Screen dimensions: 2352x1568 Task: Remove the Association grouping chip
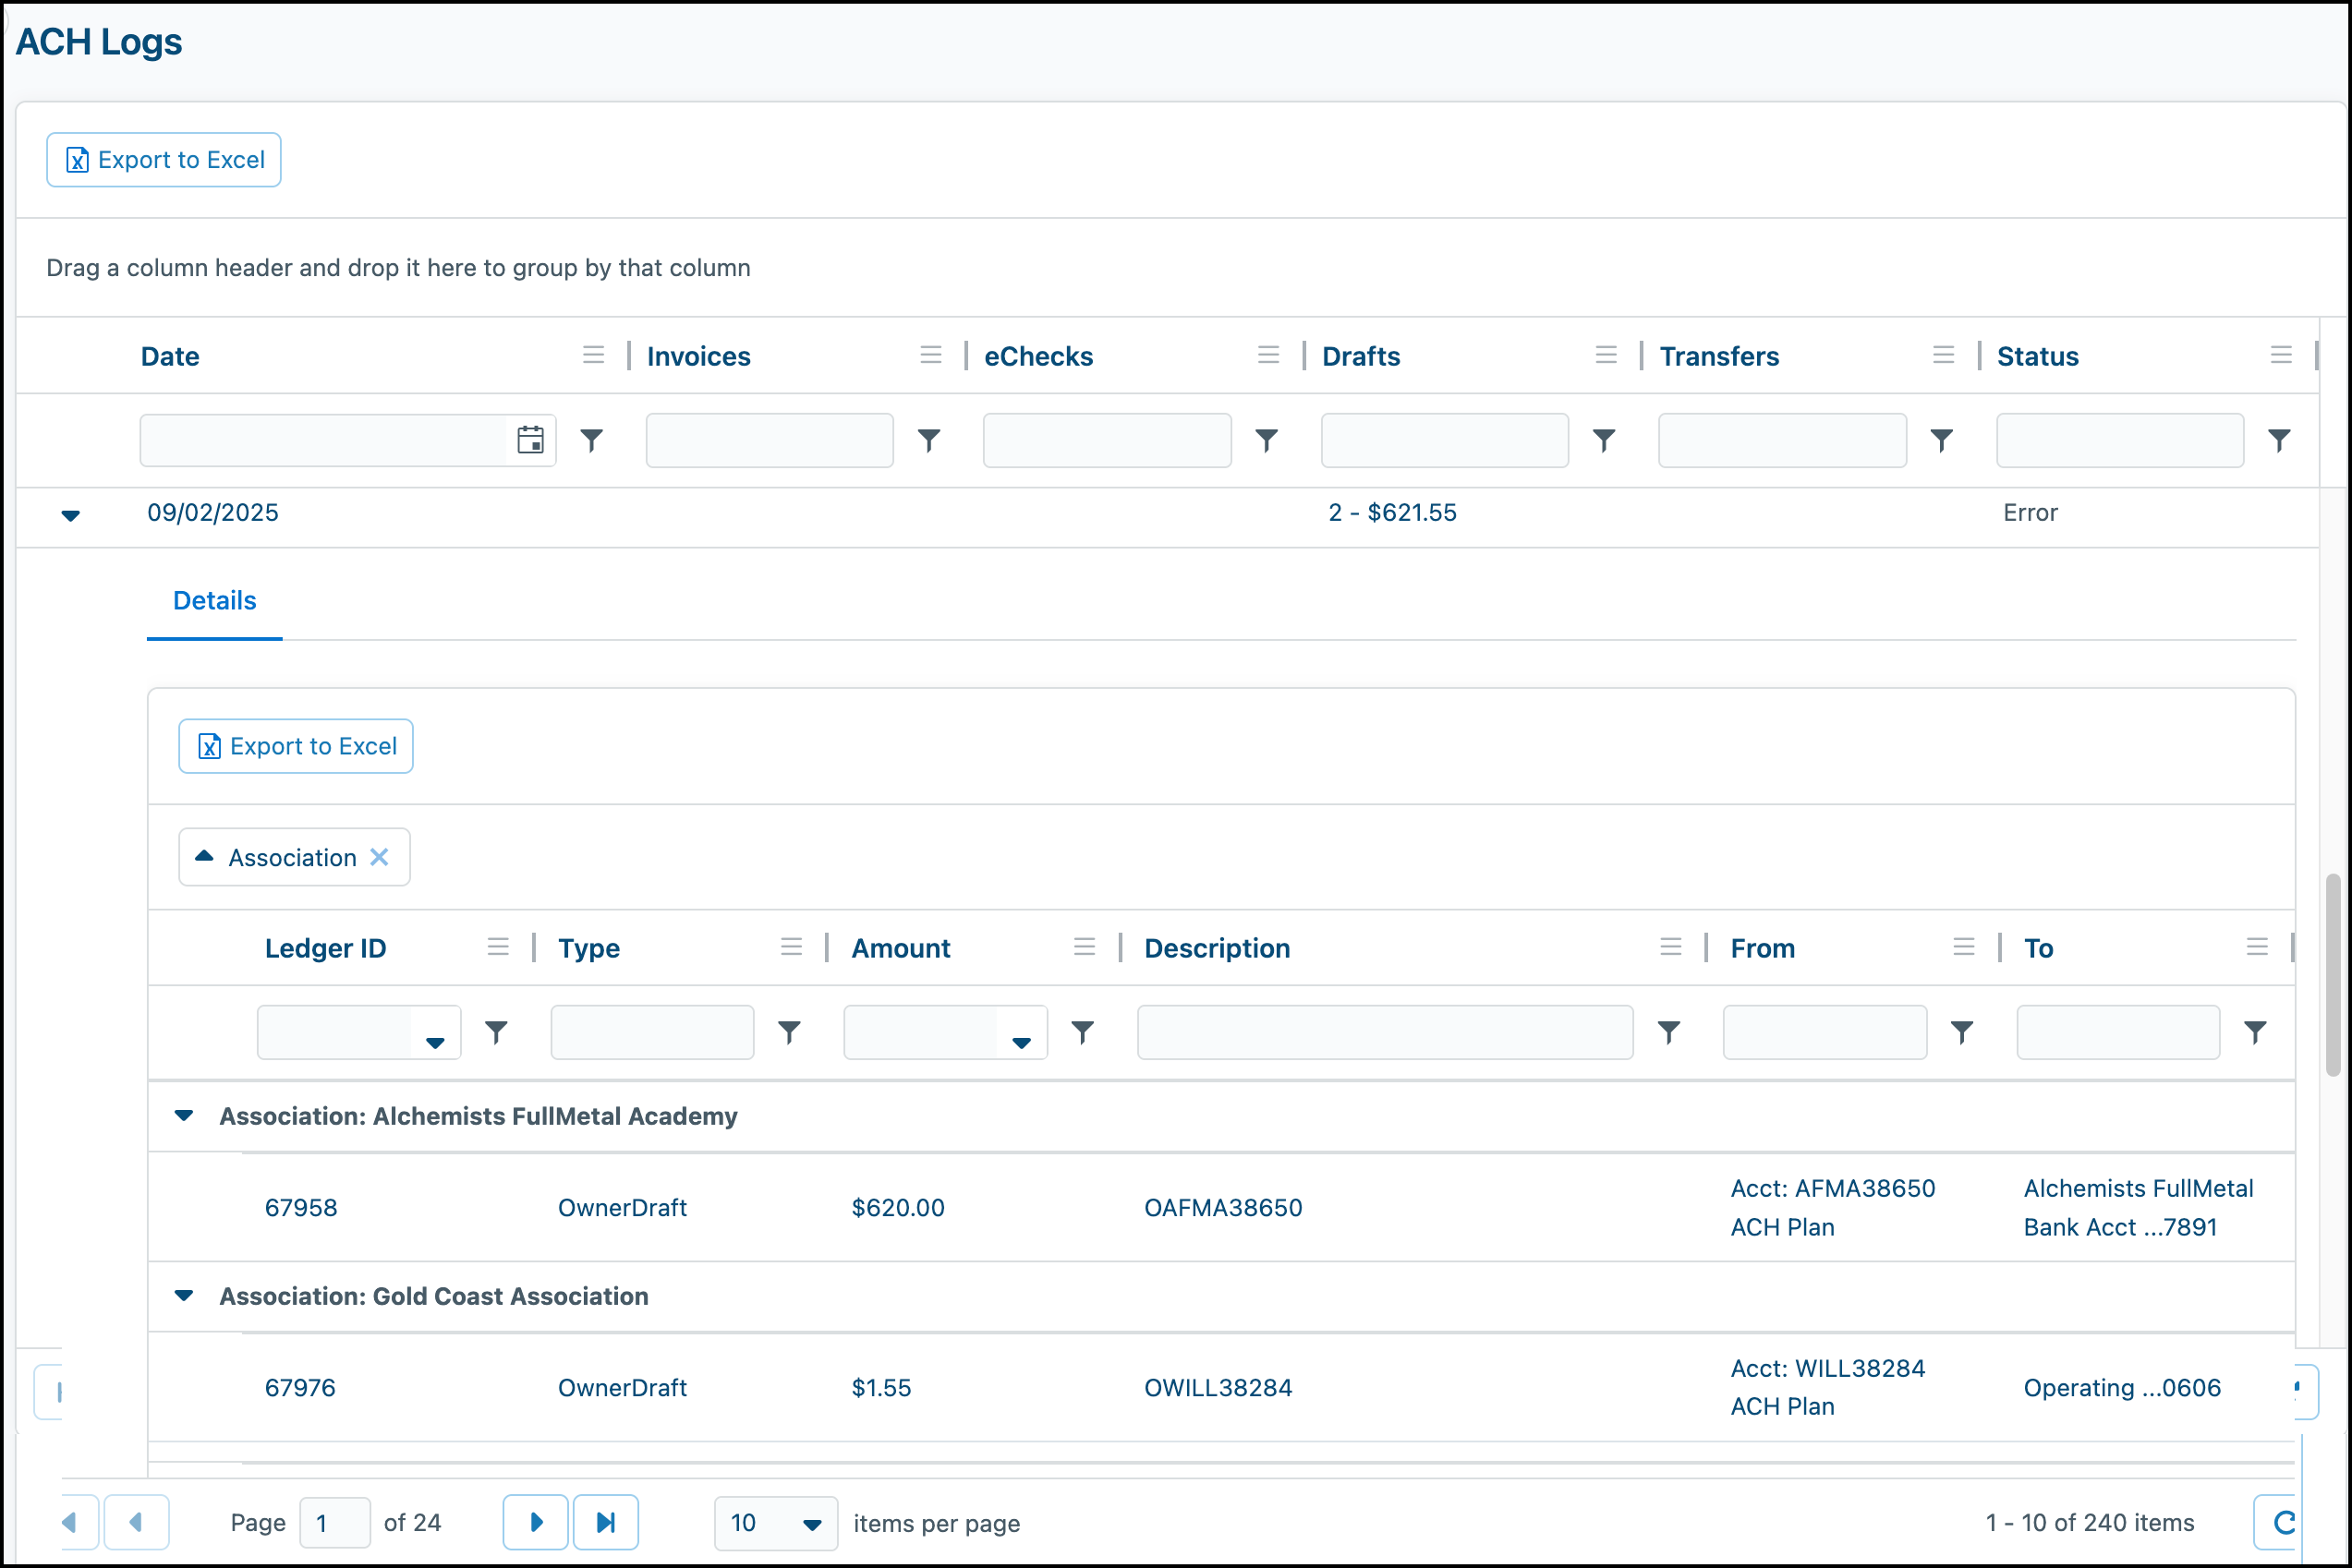click(379, 857)
